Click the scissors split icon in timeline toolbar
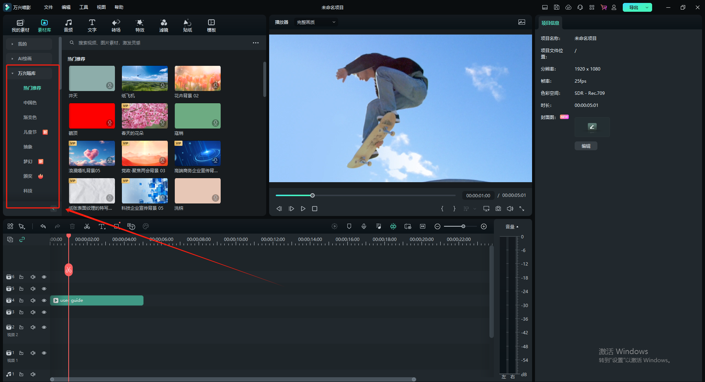Screen dimensions: 705x382 87,227
